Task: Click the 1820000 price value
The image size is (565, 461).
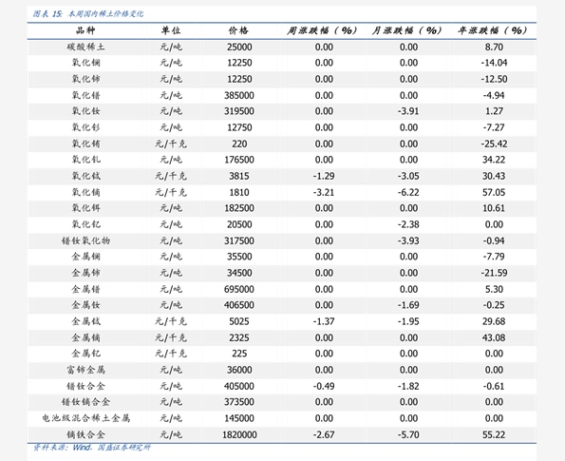Action: coord(239,434)
